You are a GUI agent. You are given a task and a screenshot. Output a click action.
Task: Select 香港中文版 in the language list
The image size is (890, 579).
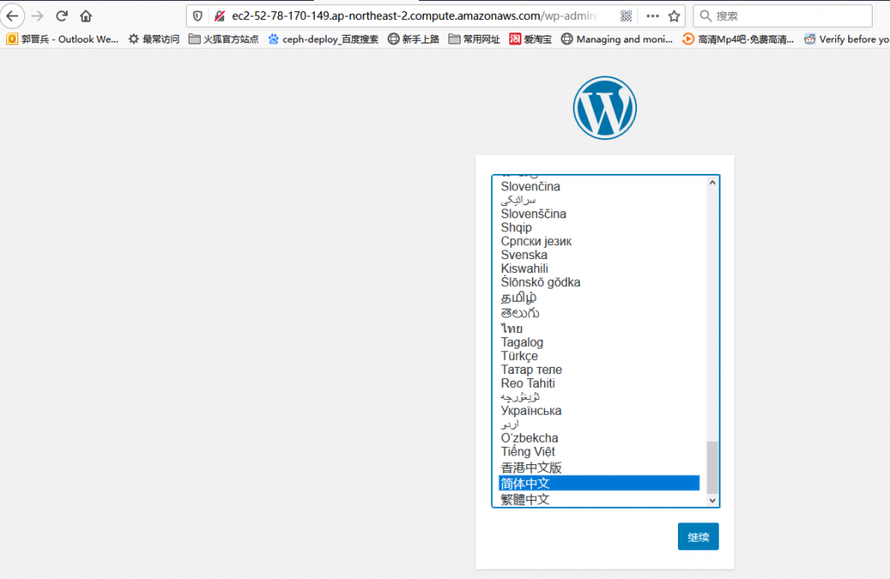coord(600,467)
